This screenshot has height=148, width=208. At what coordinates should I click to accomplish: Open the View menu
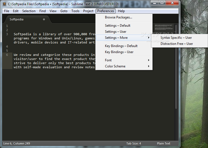(x=53, y=11)
